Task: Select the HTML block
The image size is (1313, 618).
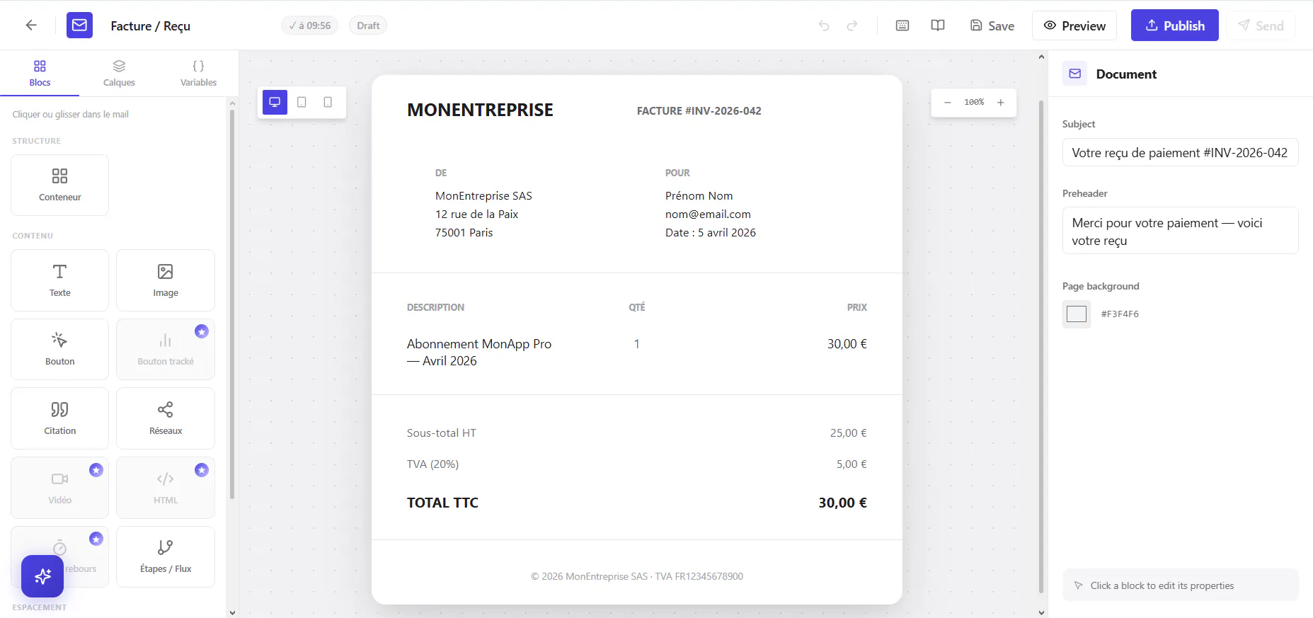Action: (166, 488)
